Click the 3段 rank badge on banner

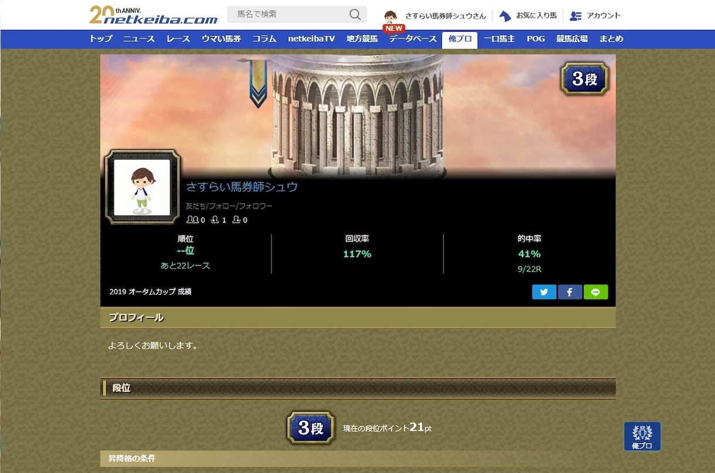(585, 79)
